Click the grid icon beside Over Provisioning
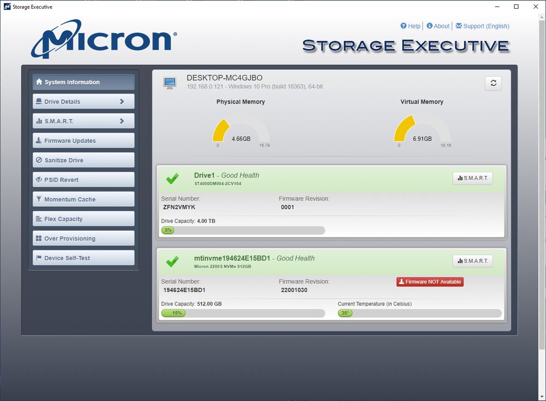This screenshot has width=546, height=401. click(x=39, y=238)
